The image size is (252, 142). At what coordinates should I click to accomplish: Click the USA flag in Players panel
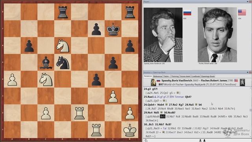[x=242, y=12]
